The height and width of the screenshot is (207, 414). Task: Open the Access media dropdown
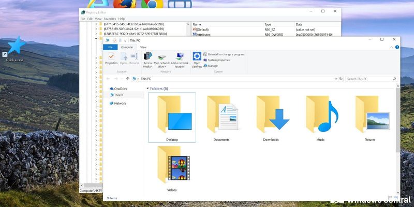(x=147, y=58)
